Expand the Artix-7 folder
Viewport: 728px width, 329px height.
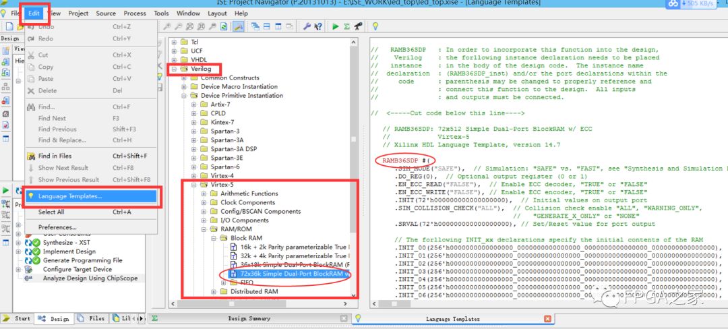point(194,104)
